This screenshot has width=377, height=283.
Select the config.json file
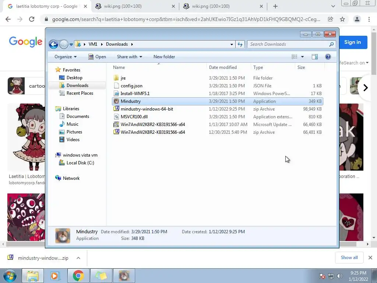coord(217,85)
